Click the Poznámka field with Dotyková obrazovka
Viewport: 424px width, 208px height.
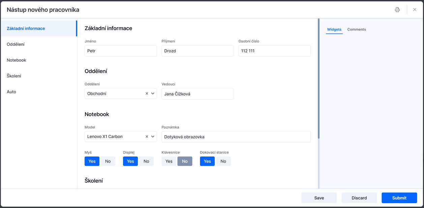236,137
